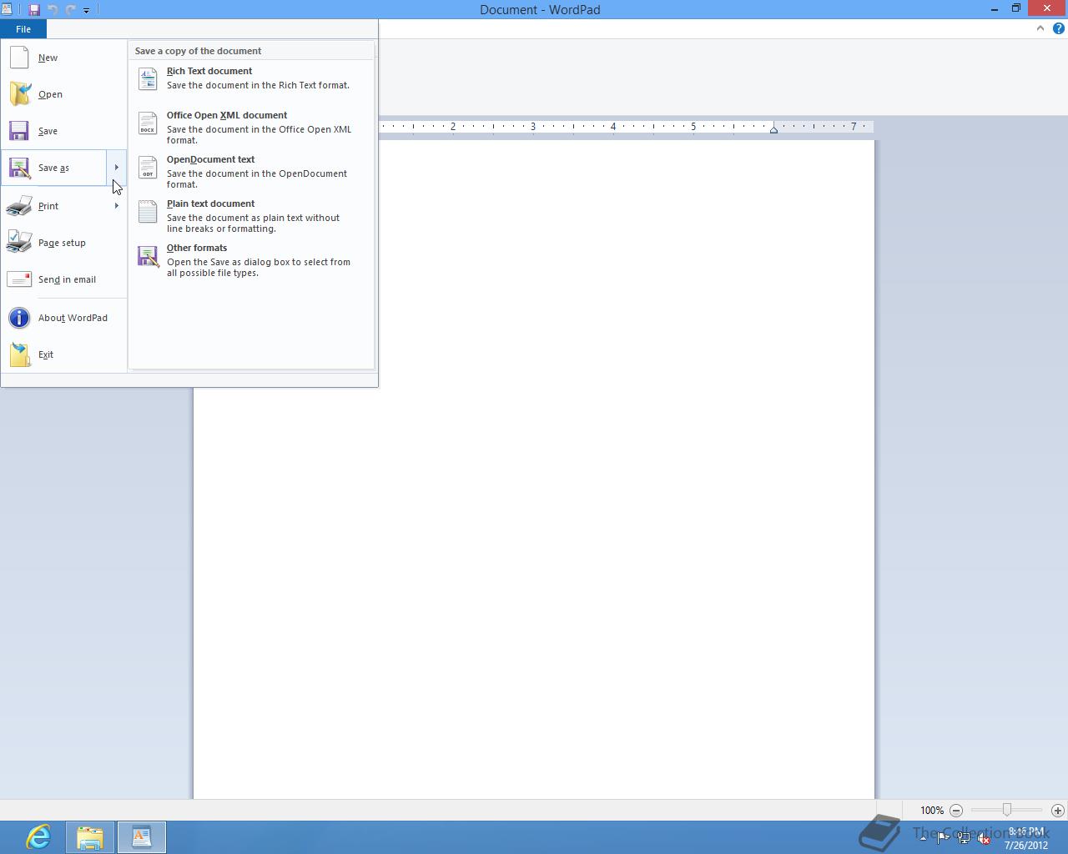This screenshot has width=1068, height=854.
Task: Select About WordPad menu entry
Action: click(x=63, y=318)
